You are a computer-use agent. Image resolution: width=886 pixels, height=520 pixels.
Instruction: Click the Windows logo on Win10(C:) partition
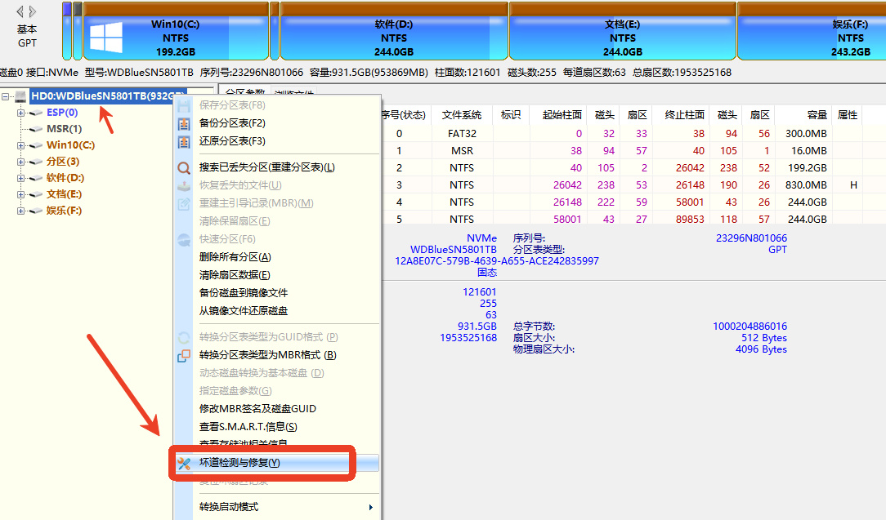(106, 38)
